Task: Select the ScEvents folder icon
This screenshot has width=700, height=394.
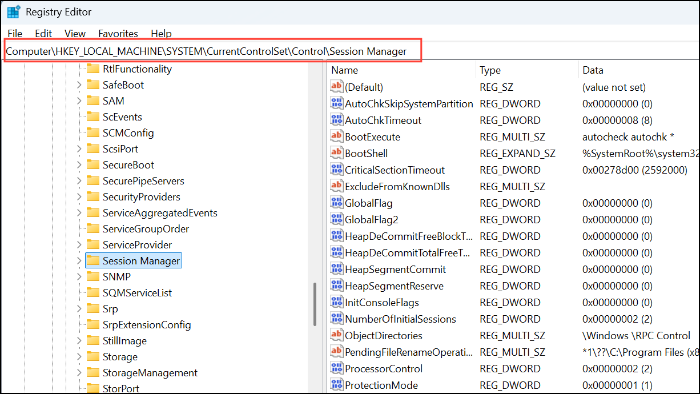Action: [x=93, y=116]
